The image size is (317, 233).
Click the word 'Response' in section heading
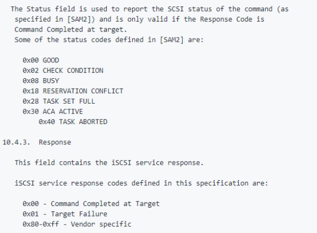pos(55,143)
